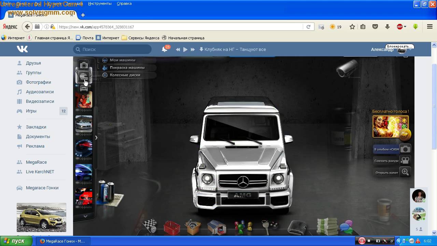
Task: Open the car parts box icon
Action: pyautogui.click(x=193, y=227)
